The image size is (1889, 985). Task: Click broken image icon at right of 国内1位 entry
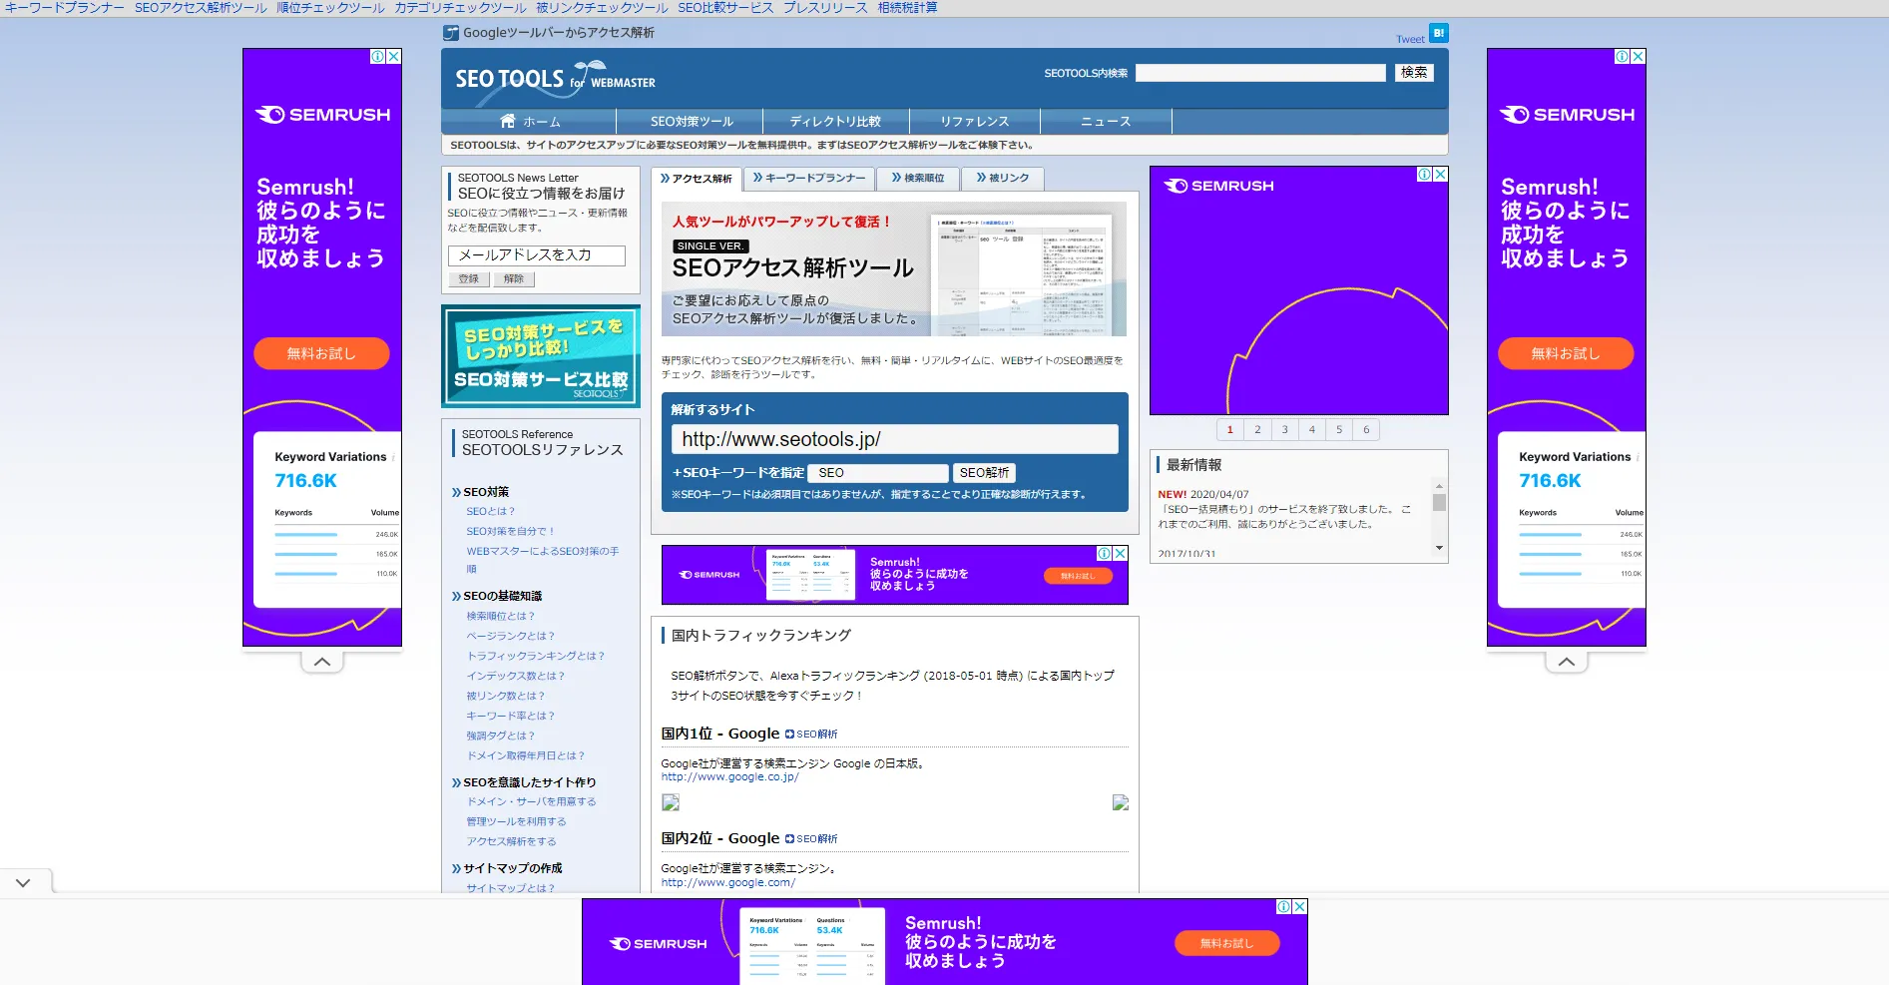pos(1121,802)
